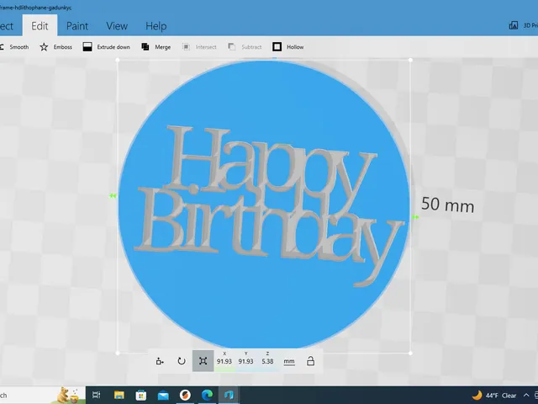Open the Edit tab

pyautogui.click(x=40, y=26)
